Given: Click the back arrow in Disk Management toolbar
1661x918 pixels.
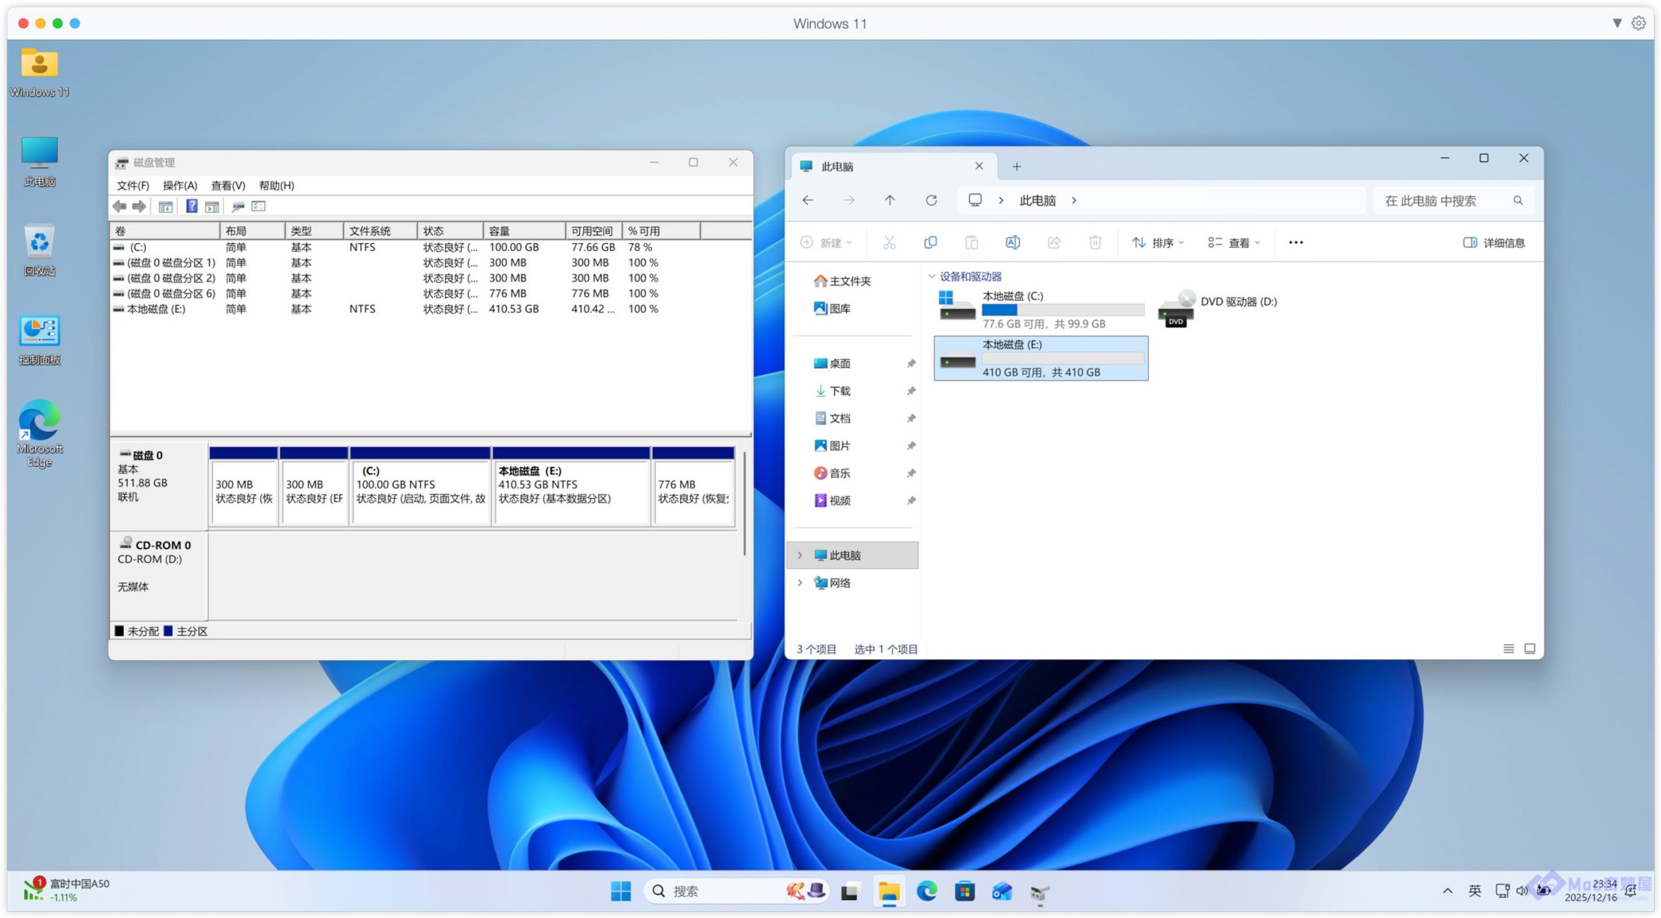Looking at the screenshot, I should [119, 206].
